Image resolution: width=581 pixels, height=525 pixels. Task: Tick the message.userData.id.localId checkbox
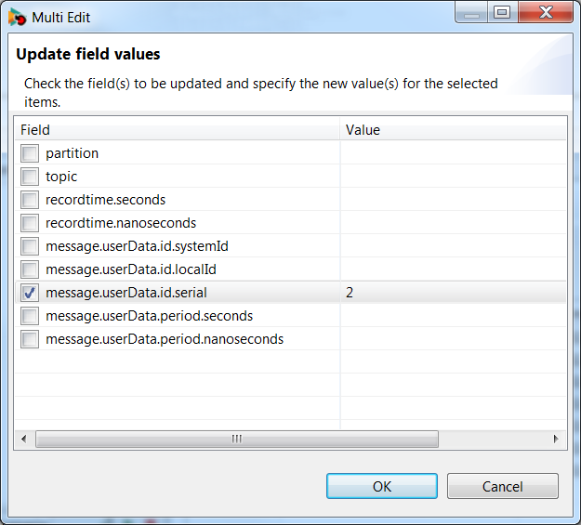pyautogui.click(x=30, y=269)
